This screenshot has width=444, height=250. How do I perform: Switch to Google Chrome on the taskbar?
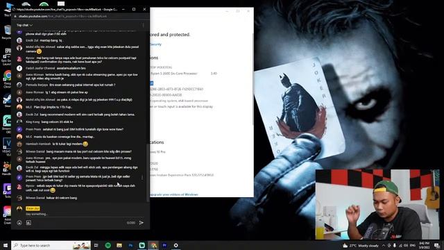(x=153, y=245)
